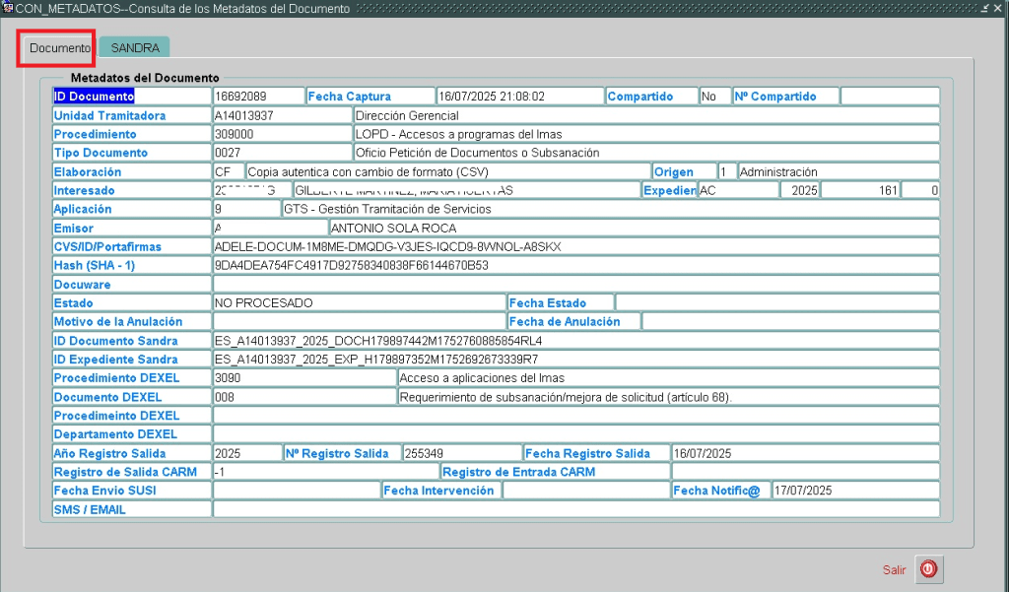1009x592 pixels.
Task: Click the Fecha Captura field
Action: click(518, 97)
